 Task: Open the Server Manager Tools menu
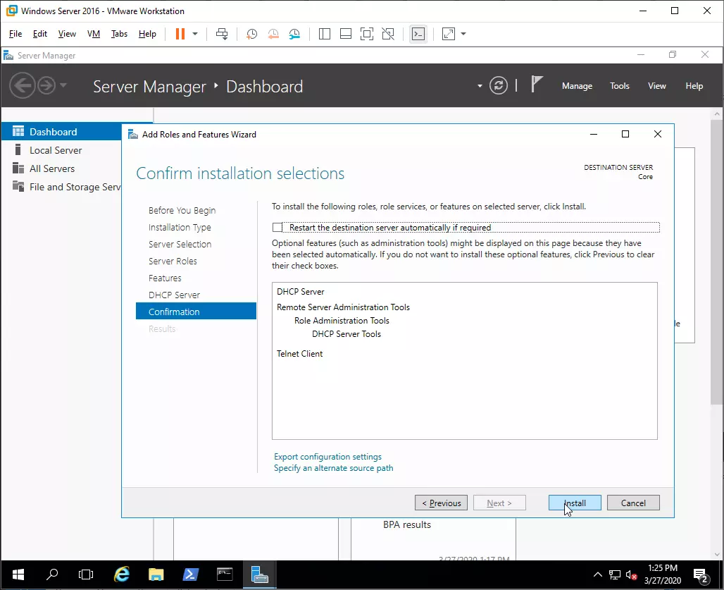[620, 86]
